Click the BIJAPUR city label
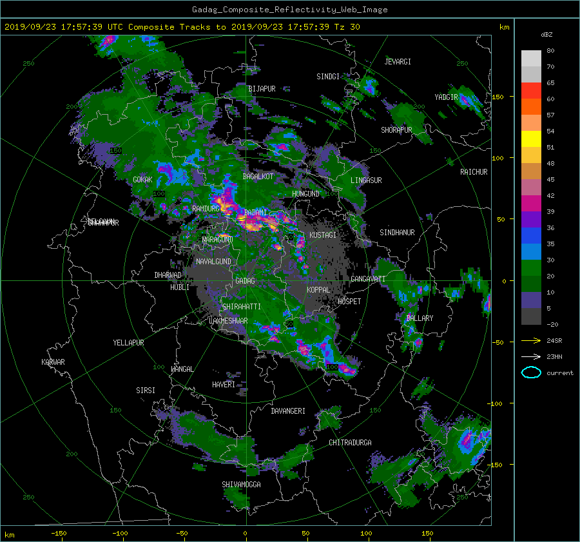The width and height of the screenshot is (580, 542). (x=262, y=89)
